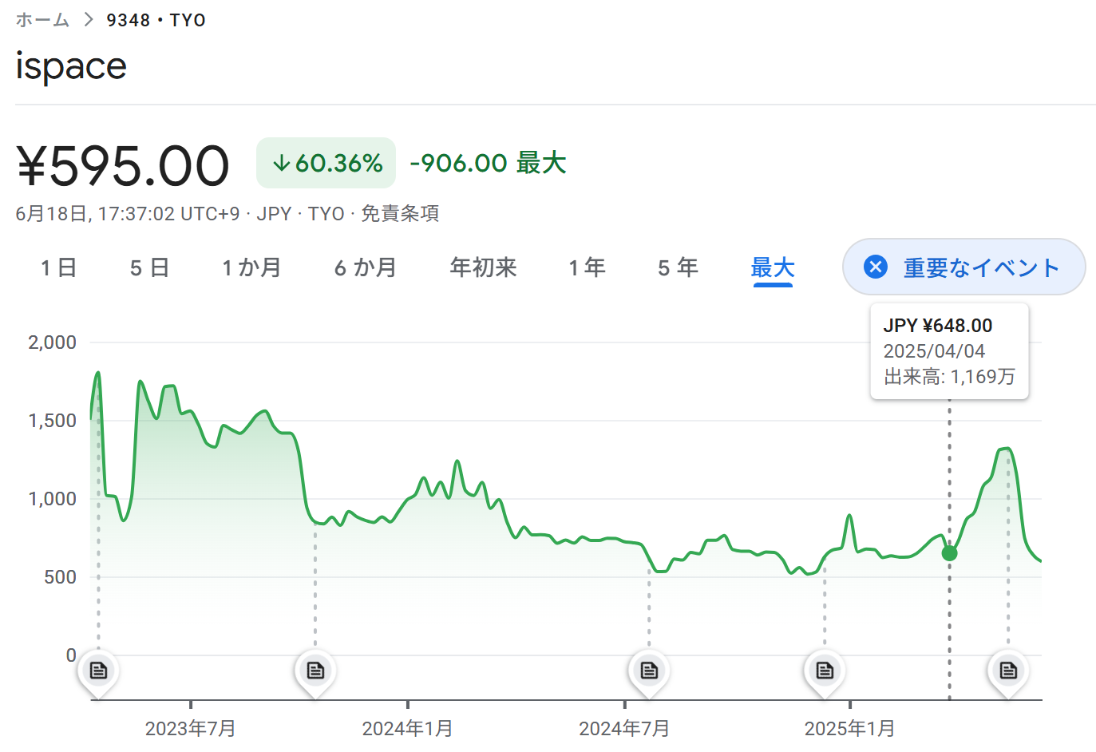Click the 2025/04/04 tooltip date
The width and height of the screenshot is (1096, 752).
click(x=934, y=351)
